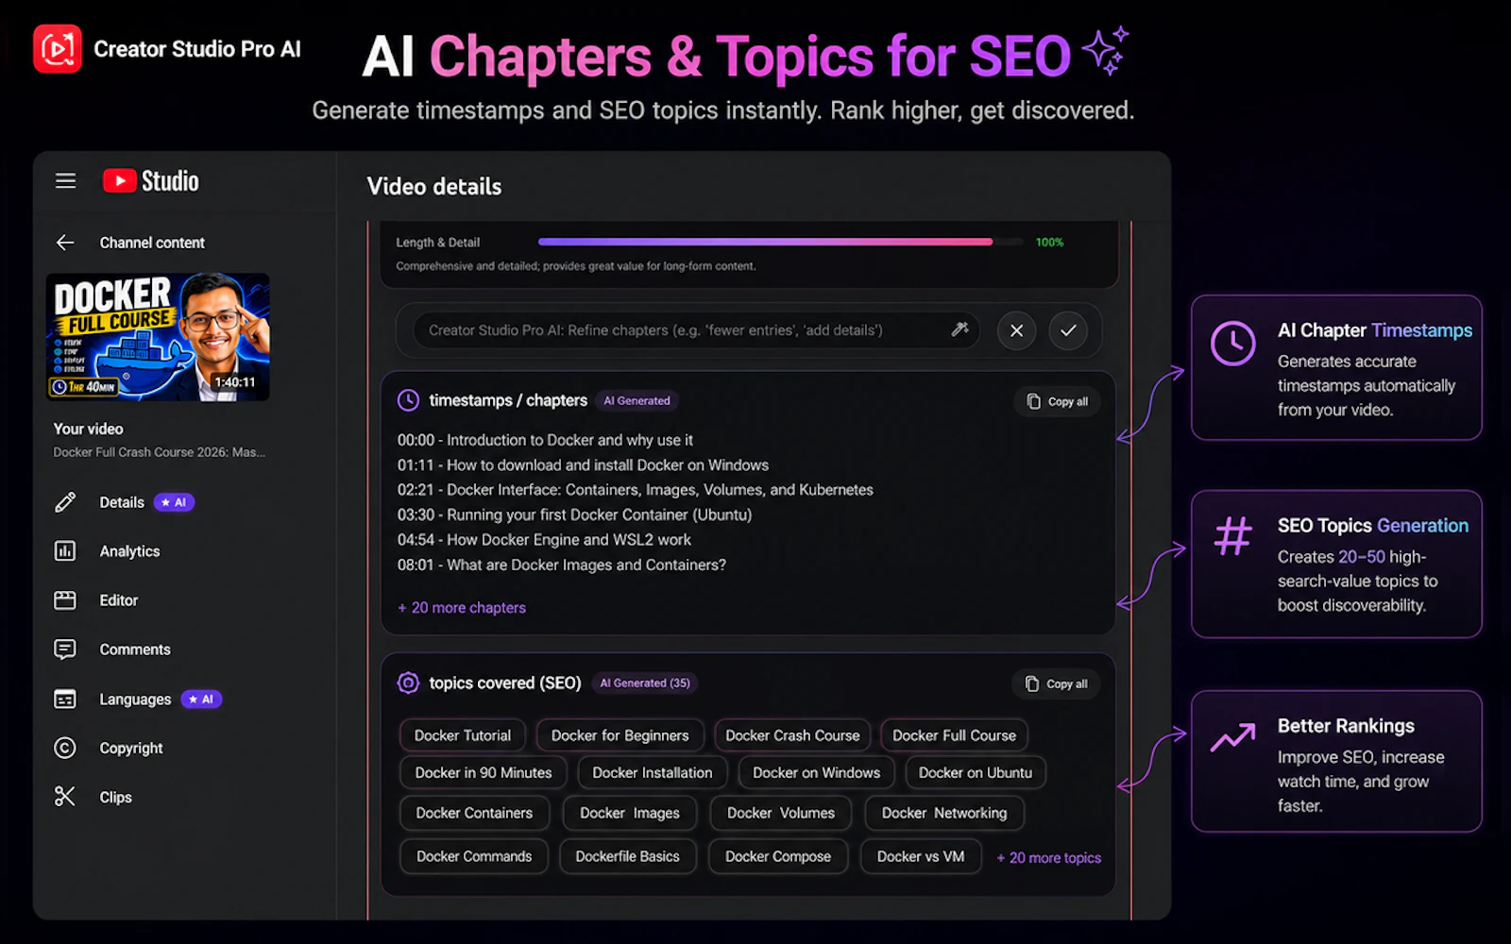Select the Docker Volumes chip
1511x944 pixels.
click(781, 813)
